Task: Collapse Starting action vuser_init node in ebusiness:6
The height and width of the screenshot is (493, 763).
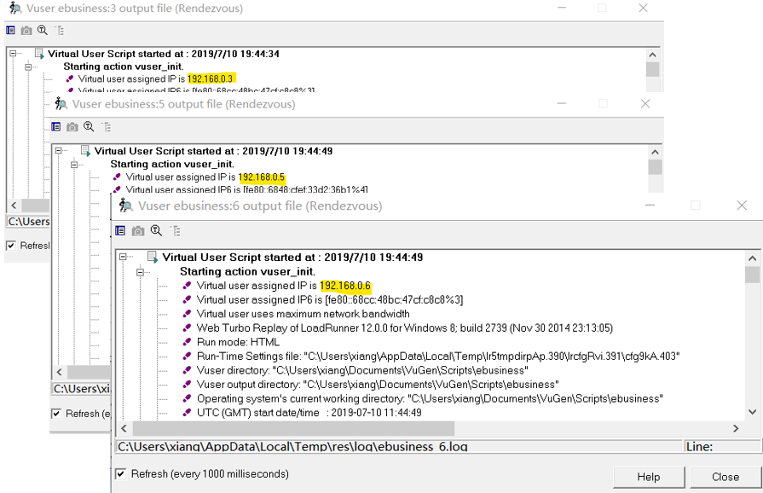Action: point(141,272)
